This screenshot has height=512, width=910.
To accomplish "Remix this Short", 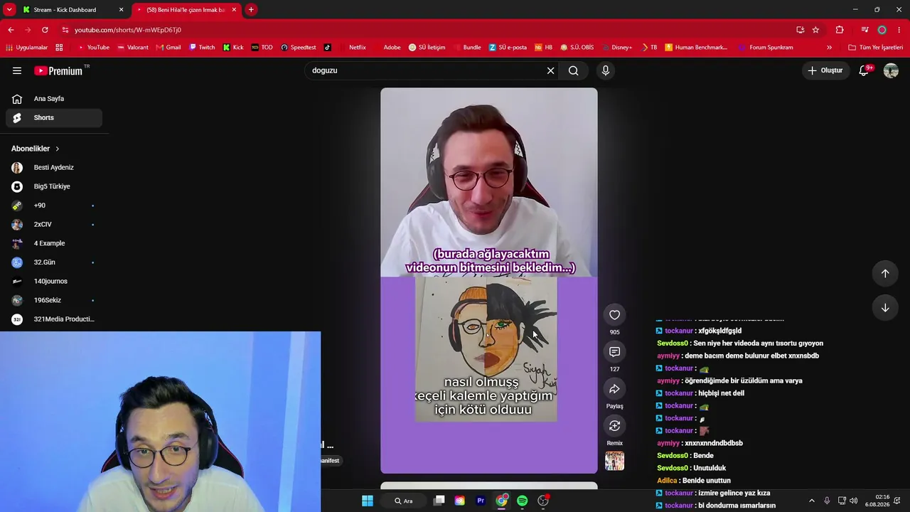I will [x=615, y=426].
